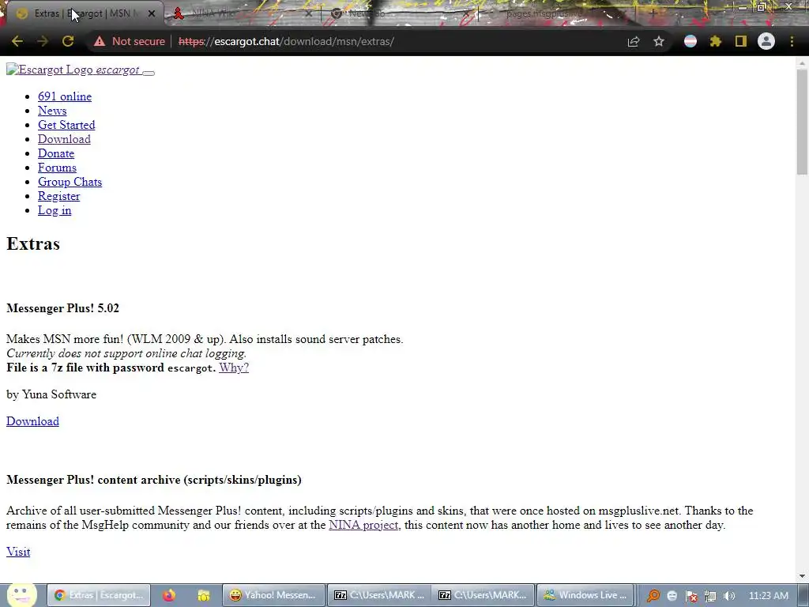Screen dimensions: 809x607
Task: Click the share page icon in address bar
Action: coord(634,41)
